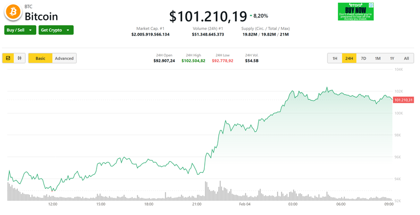Click the Market Cap value

click(150, 35)
